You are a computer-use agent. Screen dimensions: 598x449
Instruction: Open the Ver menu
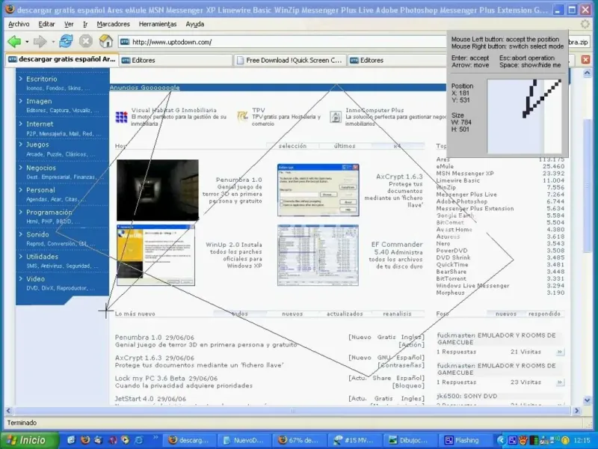tap(69, 24)
